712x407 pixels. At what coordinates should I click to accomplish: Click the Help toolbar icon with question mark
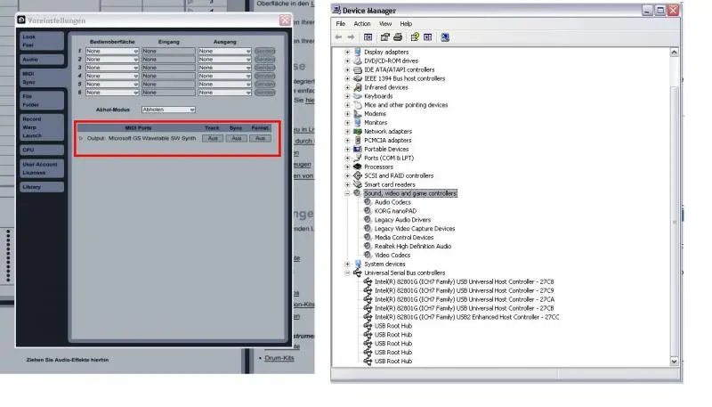click(x=415, y=37)
